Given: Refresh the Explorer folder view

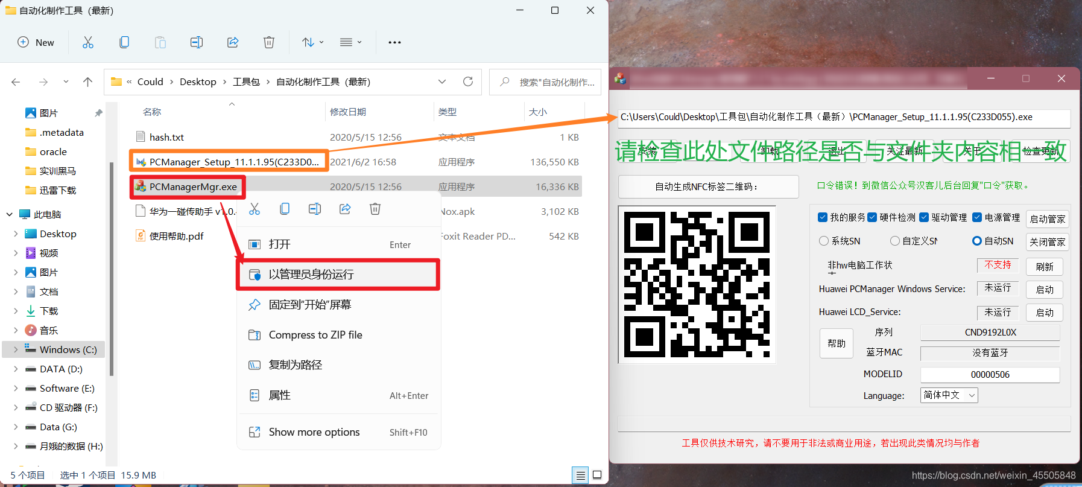Looking at the screenshot, I should 468,81.
